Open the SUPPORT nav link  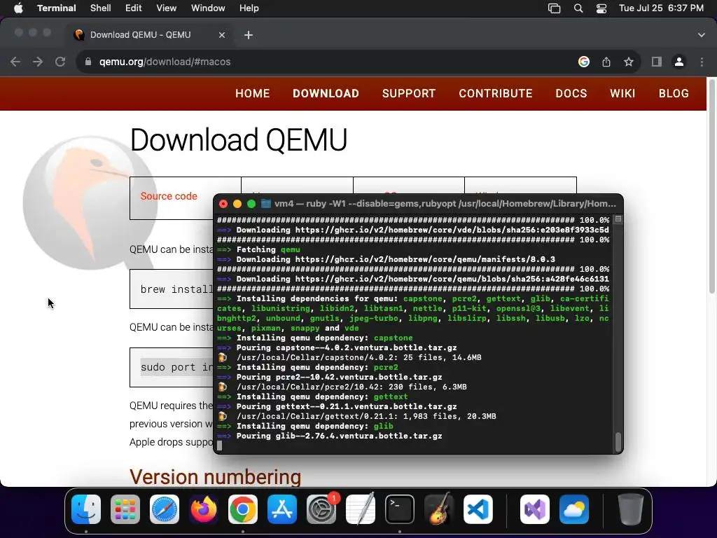[x=409, y=93]
